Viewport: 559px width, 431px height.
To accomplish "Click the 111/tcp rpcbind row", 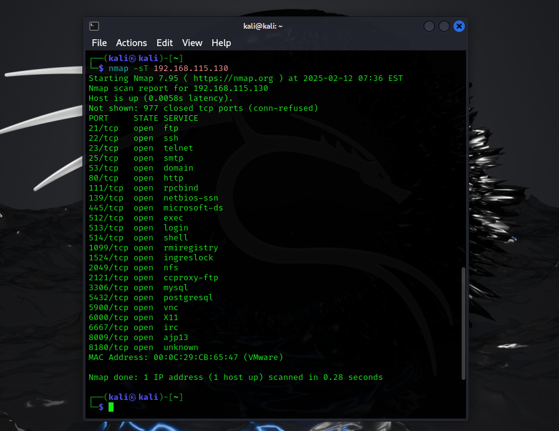I will [143, 188].
